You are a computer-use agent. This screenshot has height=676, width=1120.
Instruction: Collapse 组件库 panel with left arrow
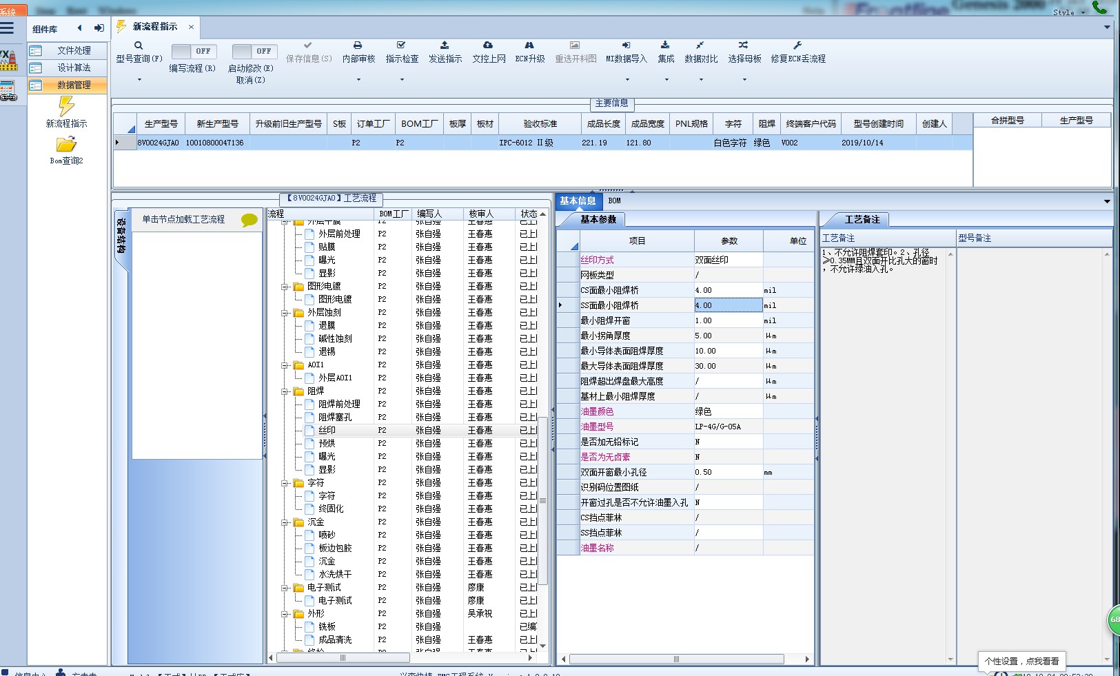coord(80,28)
